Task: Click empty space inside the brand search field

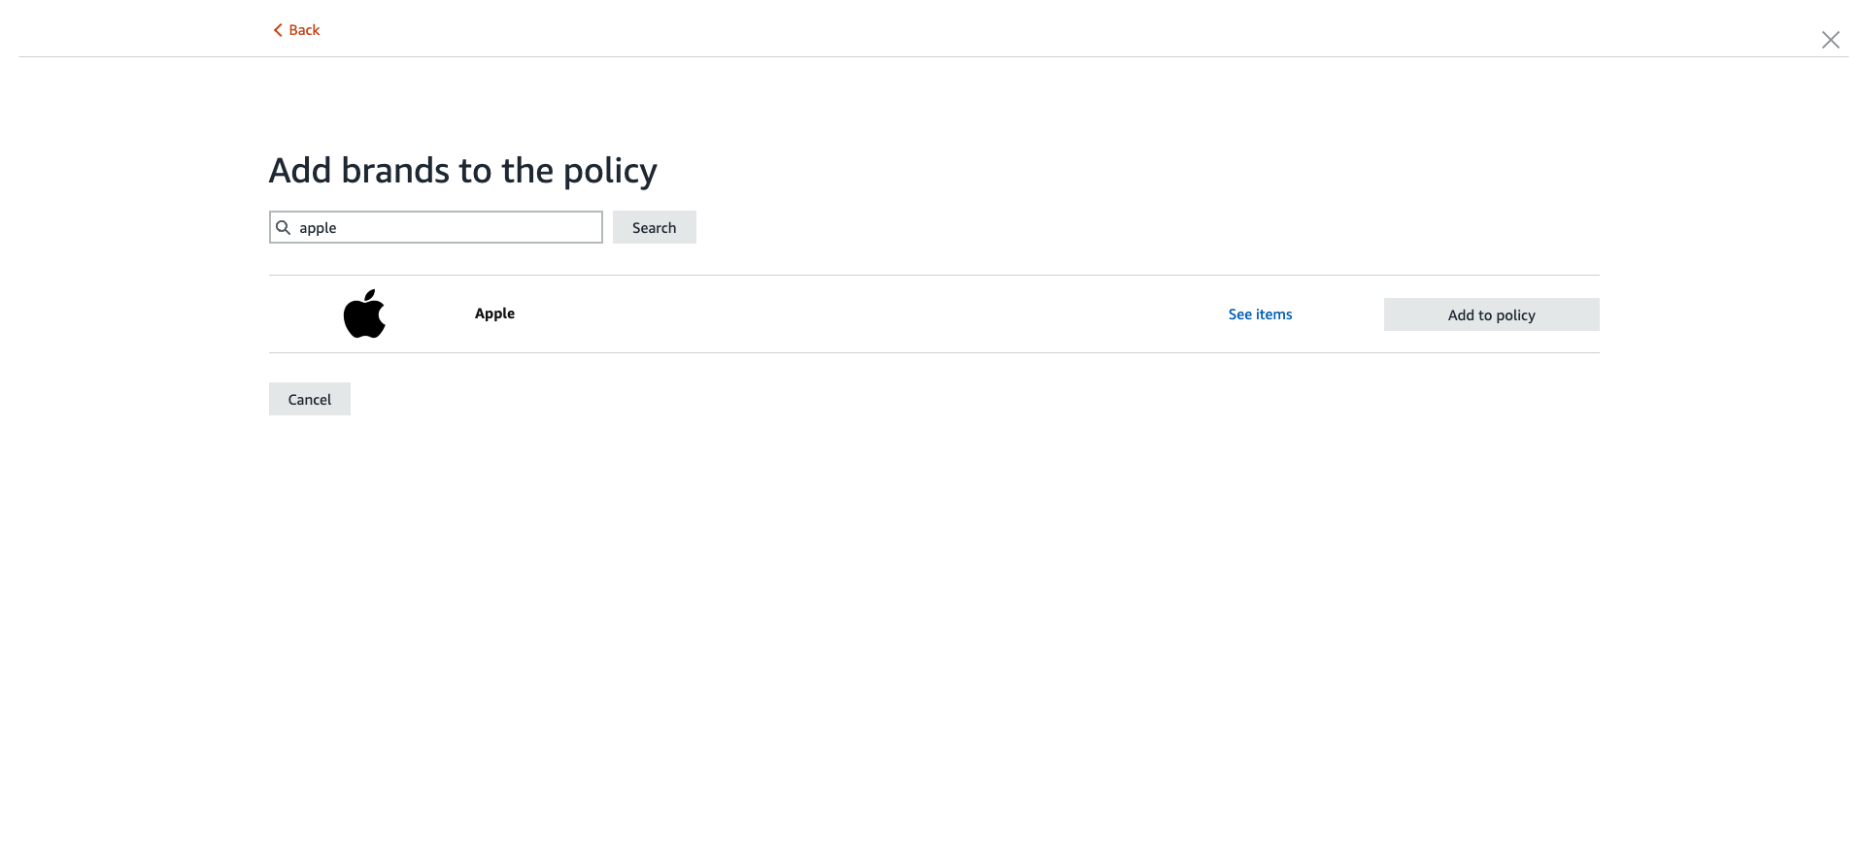Action: pyautogui.click(x=466, y=227)
